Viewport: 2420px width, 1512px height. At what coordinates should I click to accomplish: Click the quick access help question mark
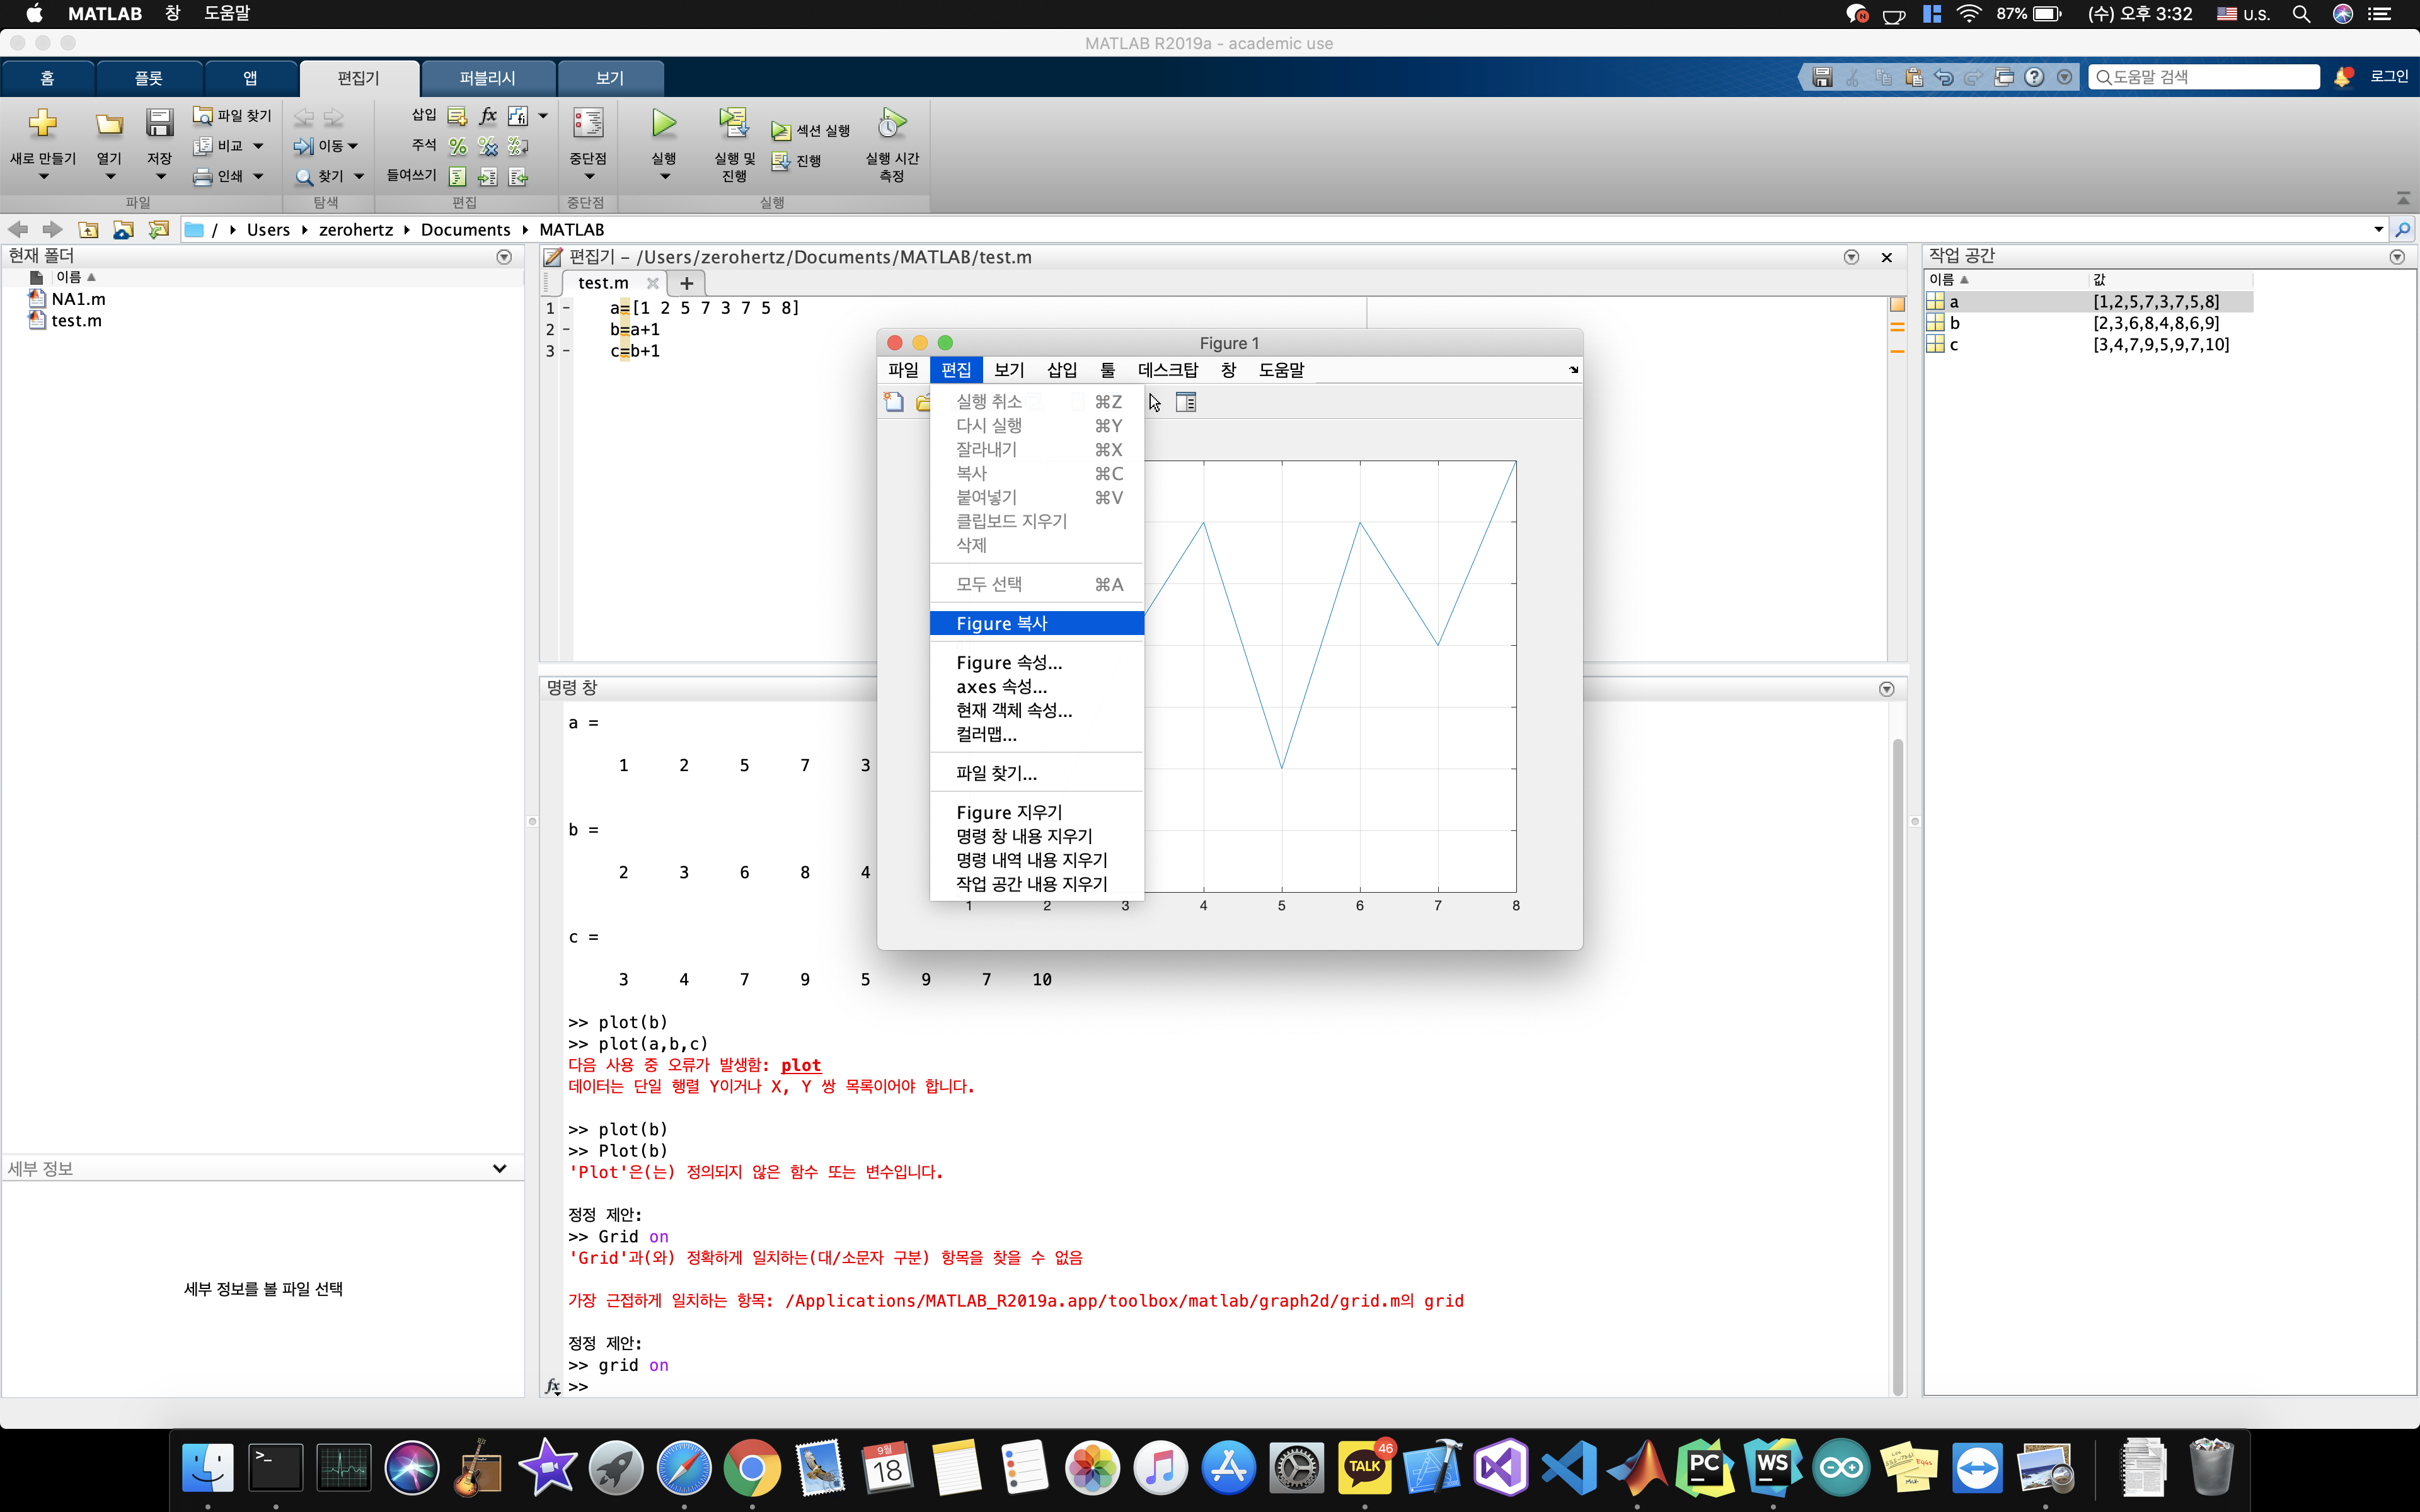point(2034,77)
